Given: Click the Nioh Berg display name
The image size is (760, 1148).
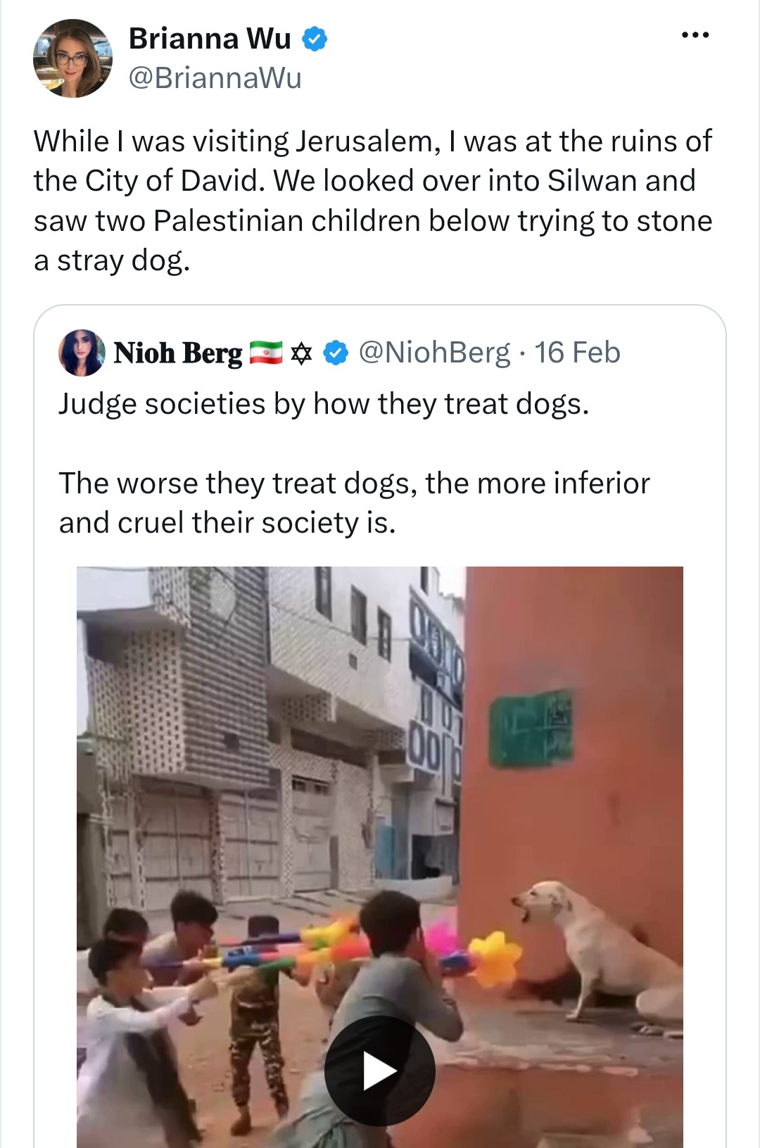Looking at the screenshot, I should point(178,353).
